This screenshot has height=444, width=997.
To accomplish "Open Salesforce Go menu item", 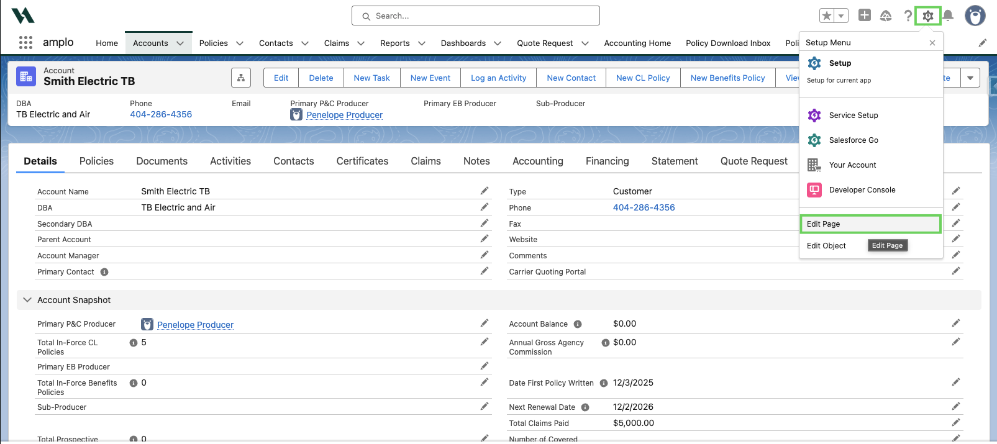I will (871, 140).
